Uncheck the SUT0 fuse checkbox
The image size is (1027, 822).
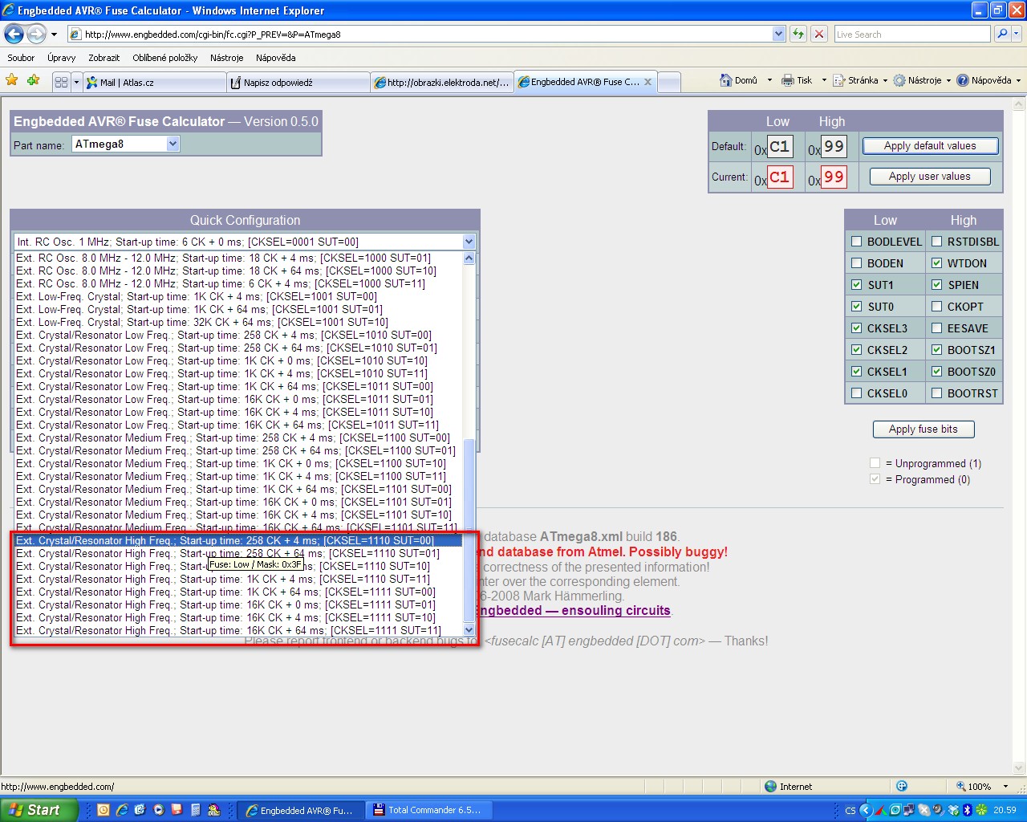pos(856,307)
